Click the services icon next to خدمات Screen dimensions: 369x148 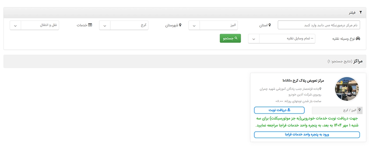[90, 25]
